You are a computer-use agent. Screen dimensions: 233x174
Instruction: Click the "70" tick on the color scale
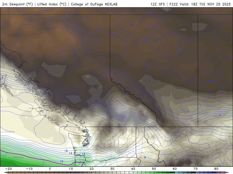pos(195,169)
